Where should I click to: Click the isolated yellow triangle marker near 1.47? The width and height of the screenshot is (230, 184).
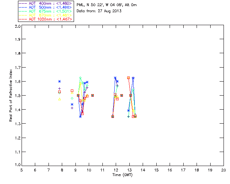[x=59, y=99]
